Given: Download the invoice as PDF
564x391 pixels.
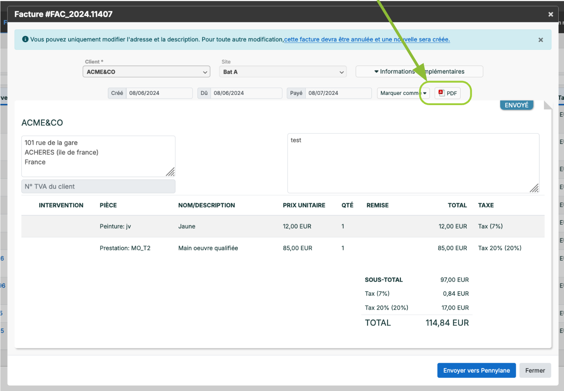Looking at the screenshot, I should click(x=448, y=93).
